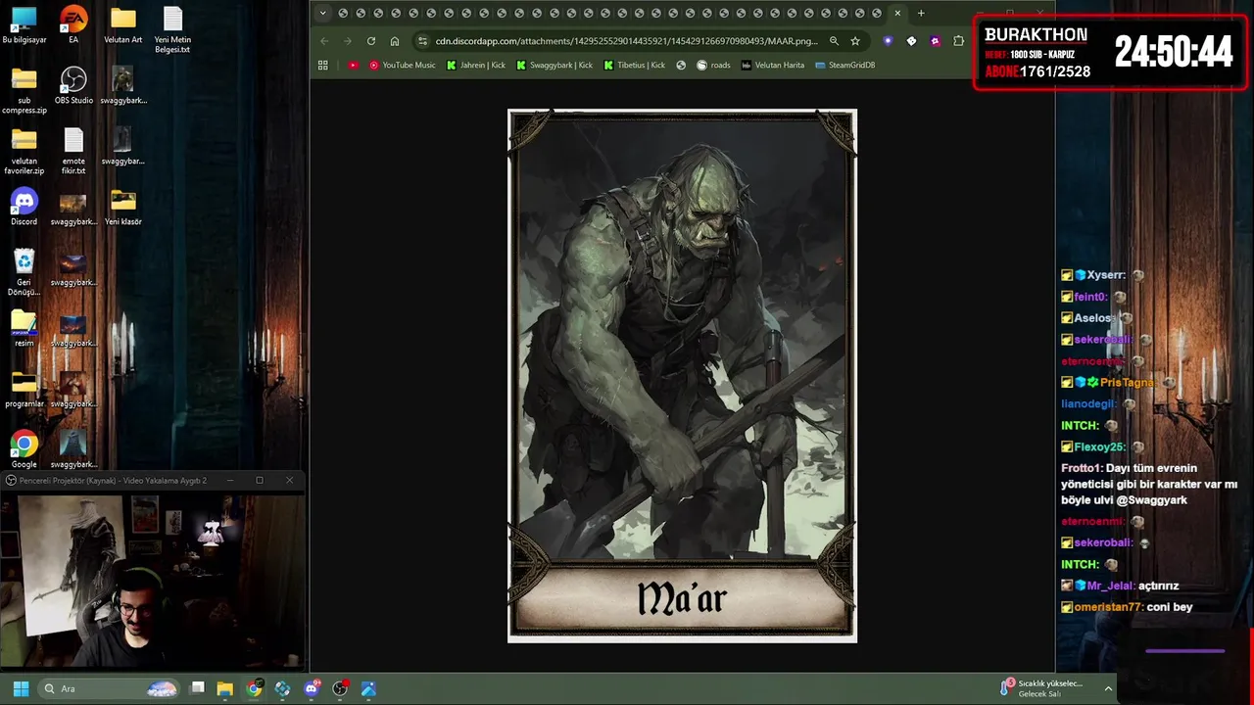
Task: Click the taskbar Ara search box
Action: [110, 688]
